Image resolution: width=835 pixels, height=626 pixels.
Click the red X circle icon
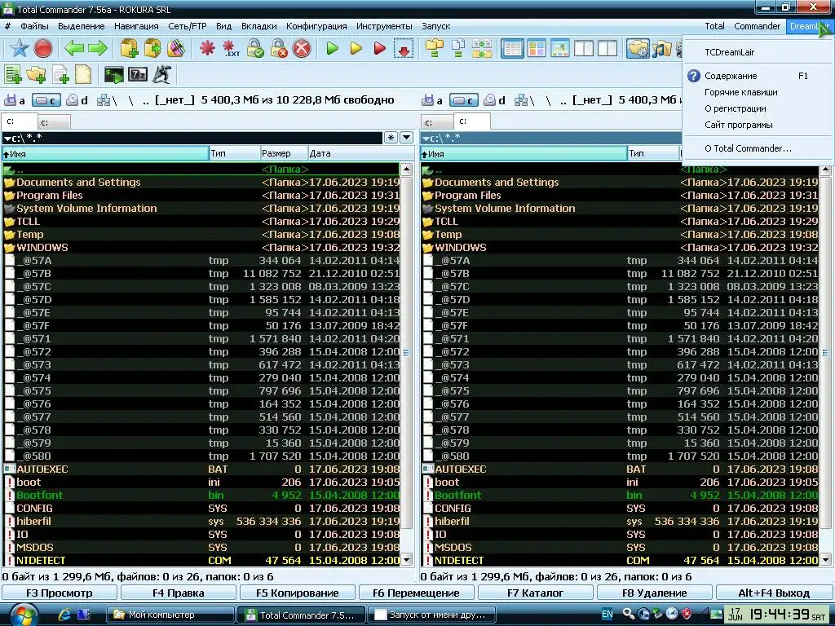pyautogui.click(x=302, y=48)
